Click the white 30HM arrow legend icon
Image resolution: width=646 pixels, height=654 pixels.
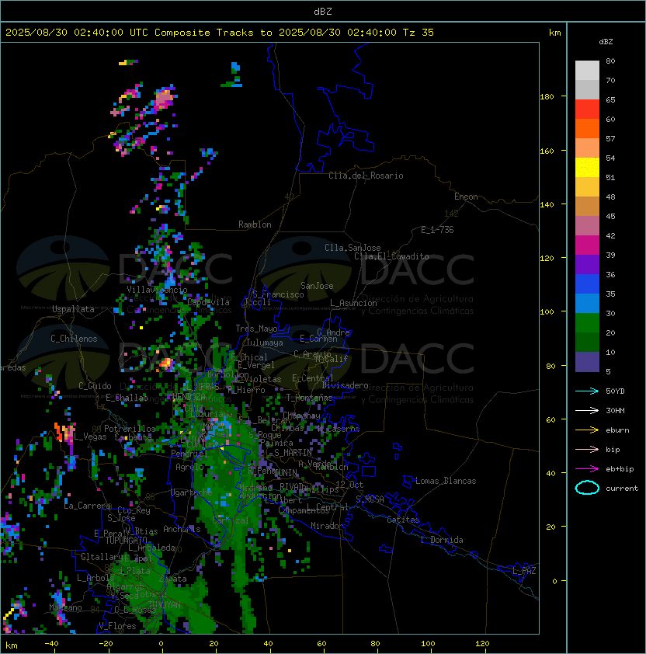click(587, 410)
